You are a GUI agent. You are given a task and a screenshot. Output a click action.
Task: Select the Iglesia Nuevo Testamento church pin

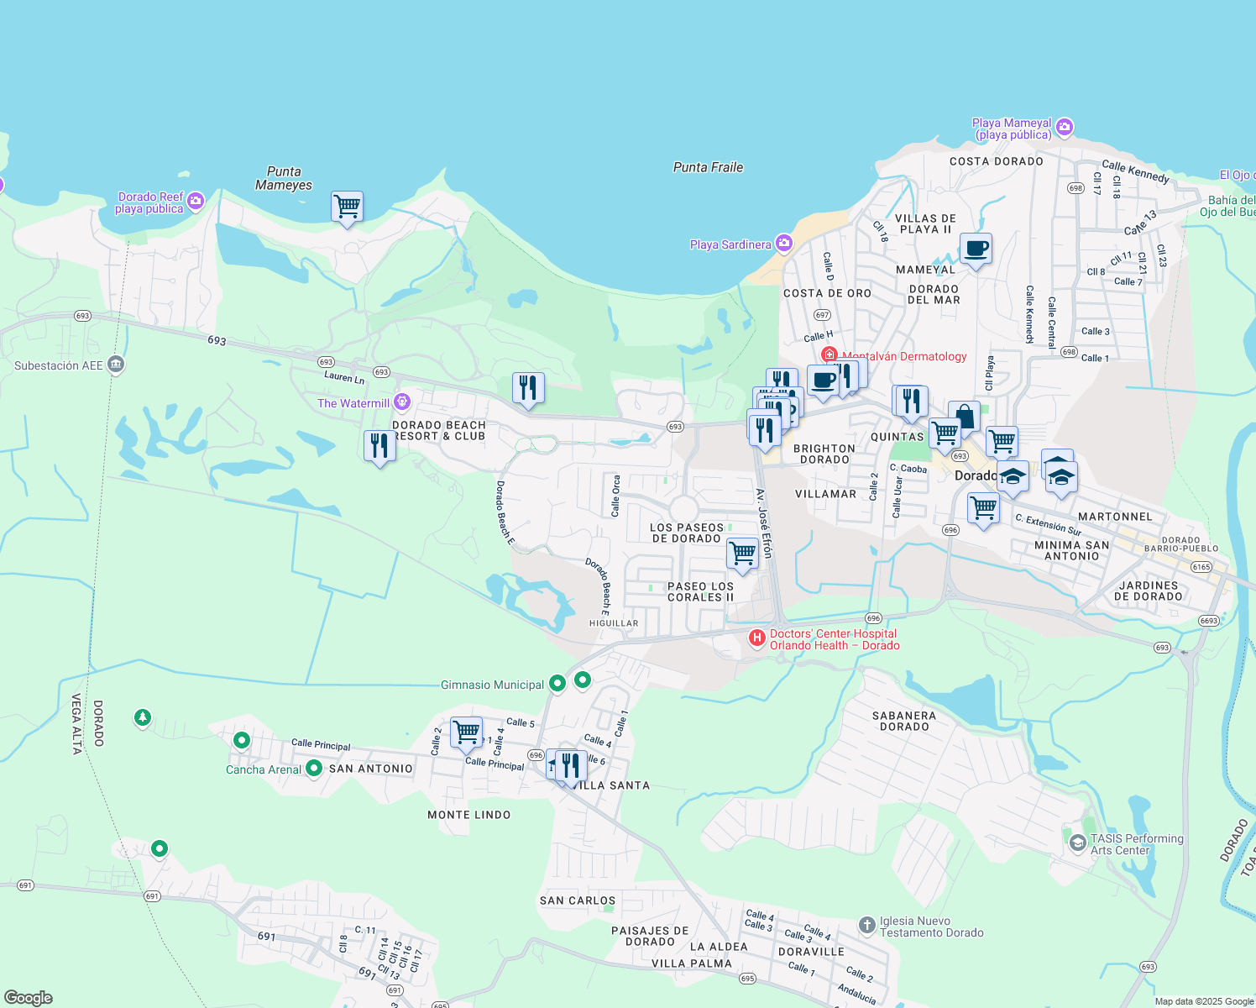click(x=867, y=926)
